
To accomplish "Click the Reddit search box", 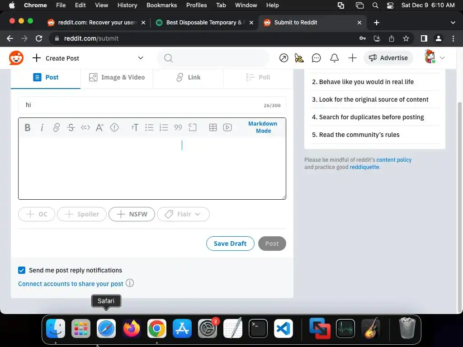I will point(213,58).
